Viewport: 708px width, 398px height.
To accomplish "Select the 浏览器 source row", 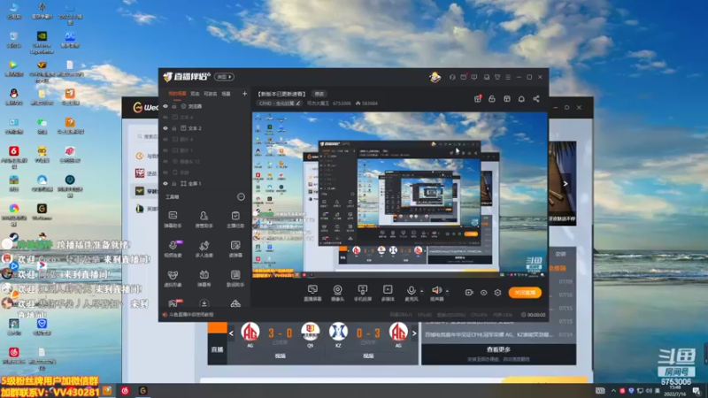I will coord(205,106).
